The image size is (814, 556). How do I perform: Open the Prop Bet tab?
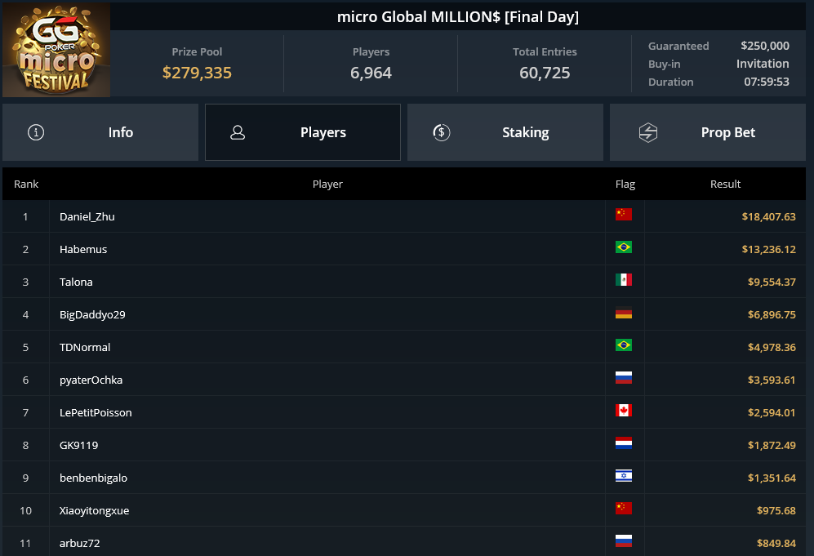pyautogui.click(x=708, y=132)
